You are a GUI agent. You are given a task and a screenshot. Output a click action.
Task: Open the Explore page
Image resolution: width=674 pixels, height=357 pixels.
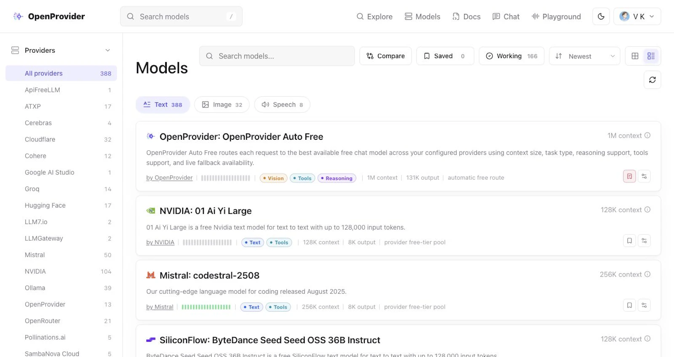pos(374,16)
